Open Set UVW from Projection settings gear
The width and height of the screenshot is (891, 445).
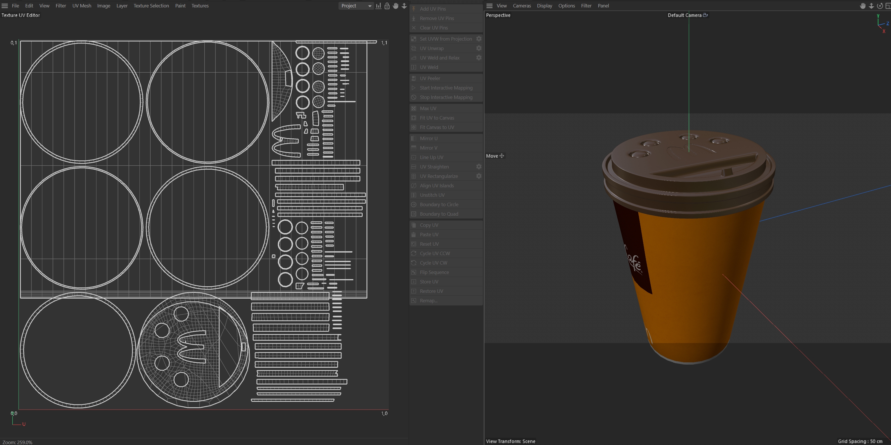(x=479, y=39)
